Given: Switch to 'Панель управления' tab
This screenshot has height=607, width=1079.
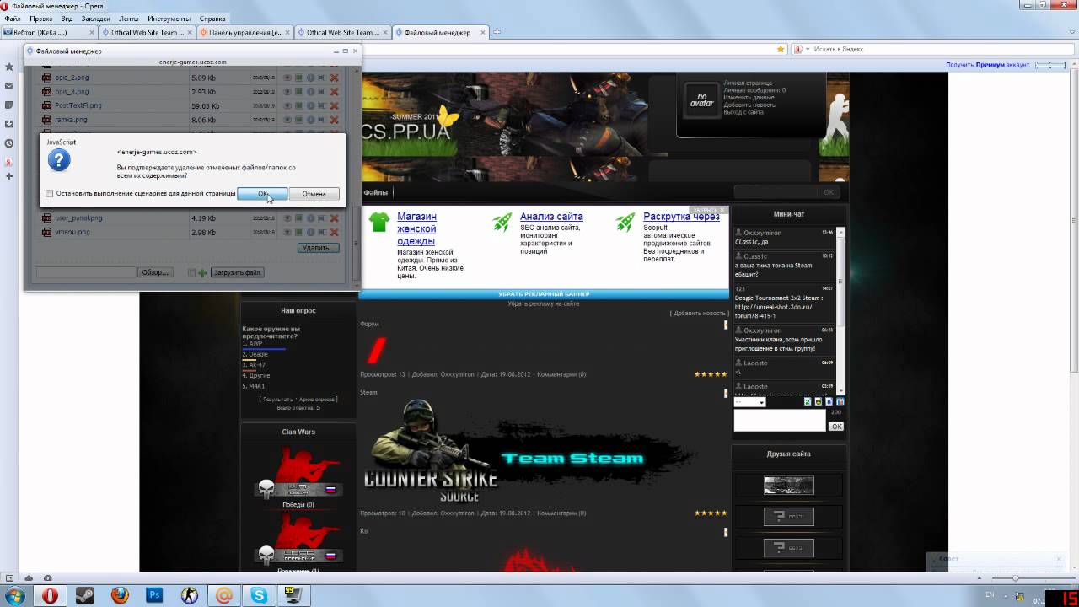Looking at the screenshot, I should pos(245,32).
